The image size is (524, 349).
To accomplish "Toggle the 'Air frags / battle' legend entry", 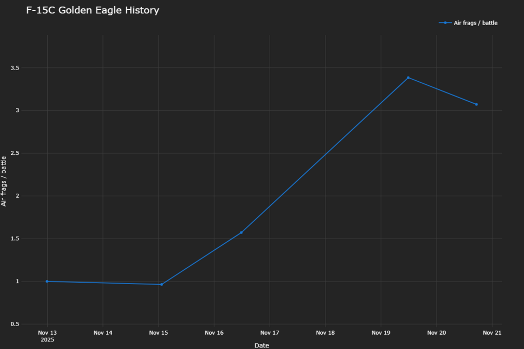I will [475, 23].
